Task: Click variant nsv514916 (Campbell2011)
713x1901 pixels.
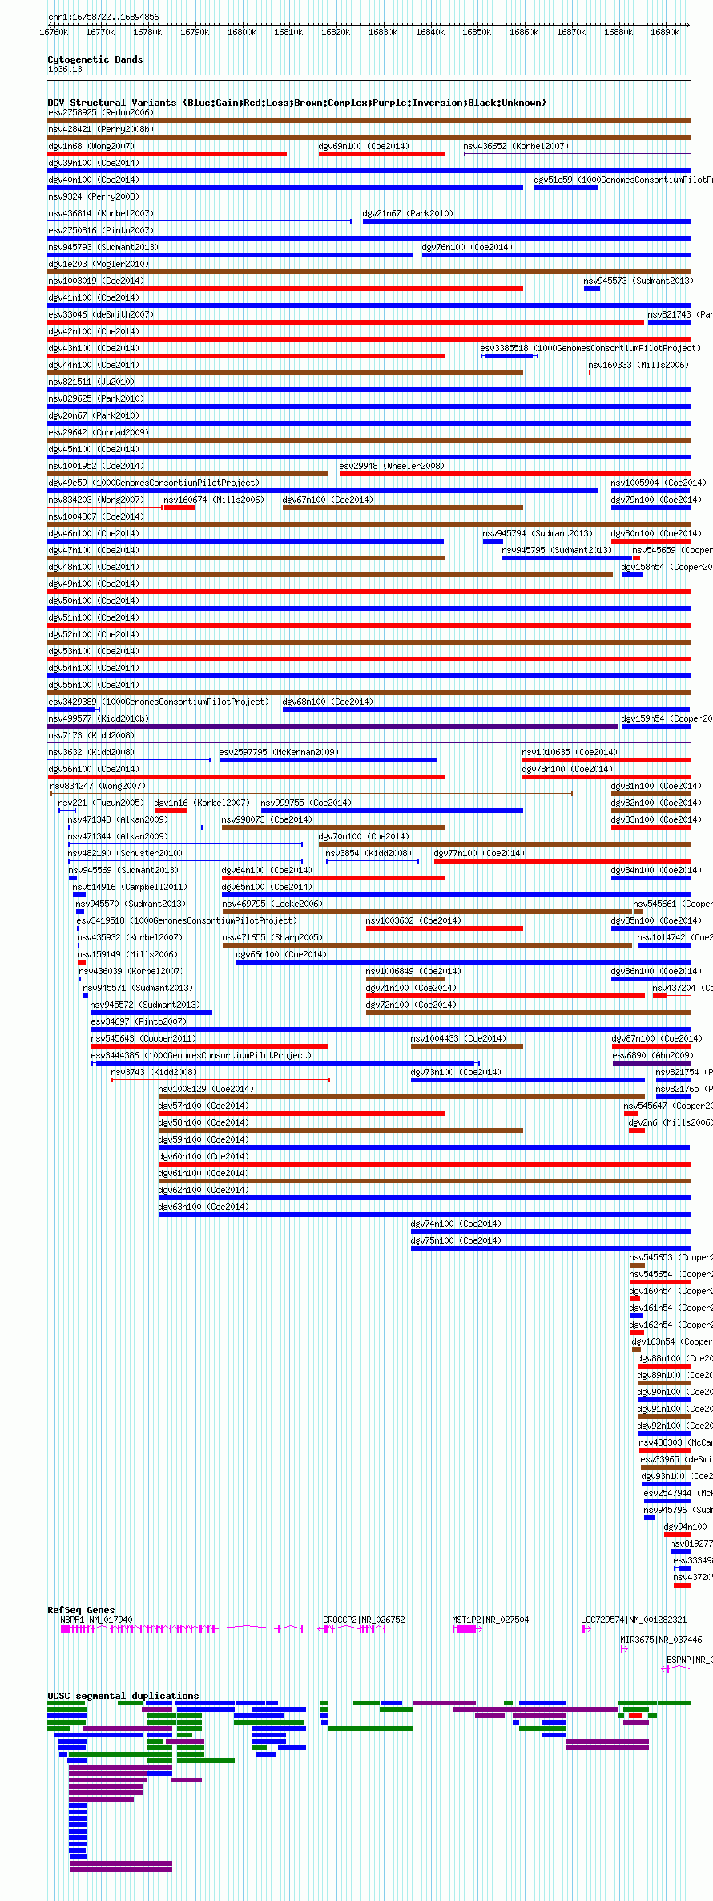Action: [x=130, y=887]
